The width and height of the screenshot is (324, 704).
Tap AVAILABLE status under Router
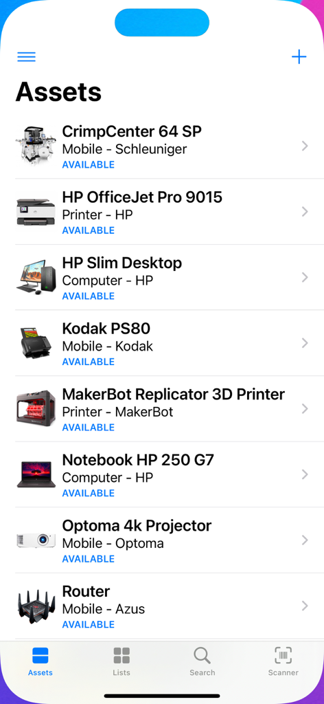point(89,624)
